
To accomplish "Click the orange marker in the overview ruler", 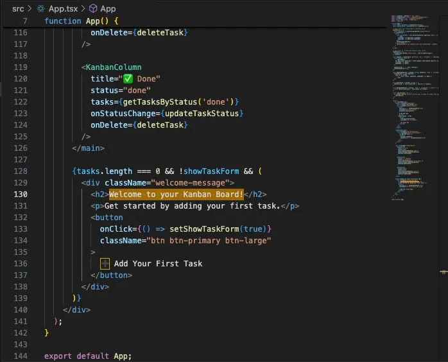I will click(443, 273).
